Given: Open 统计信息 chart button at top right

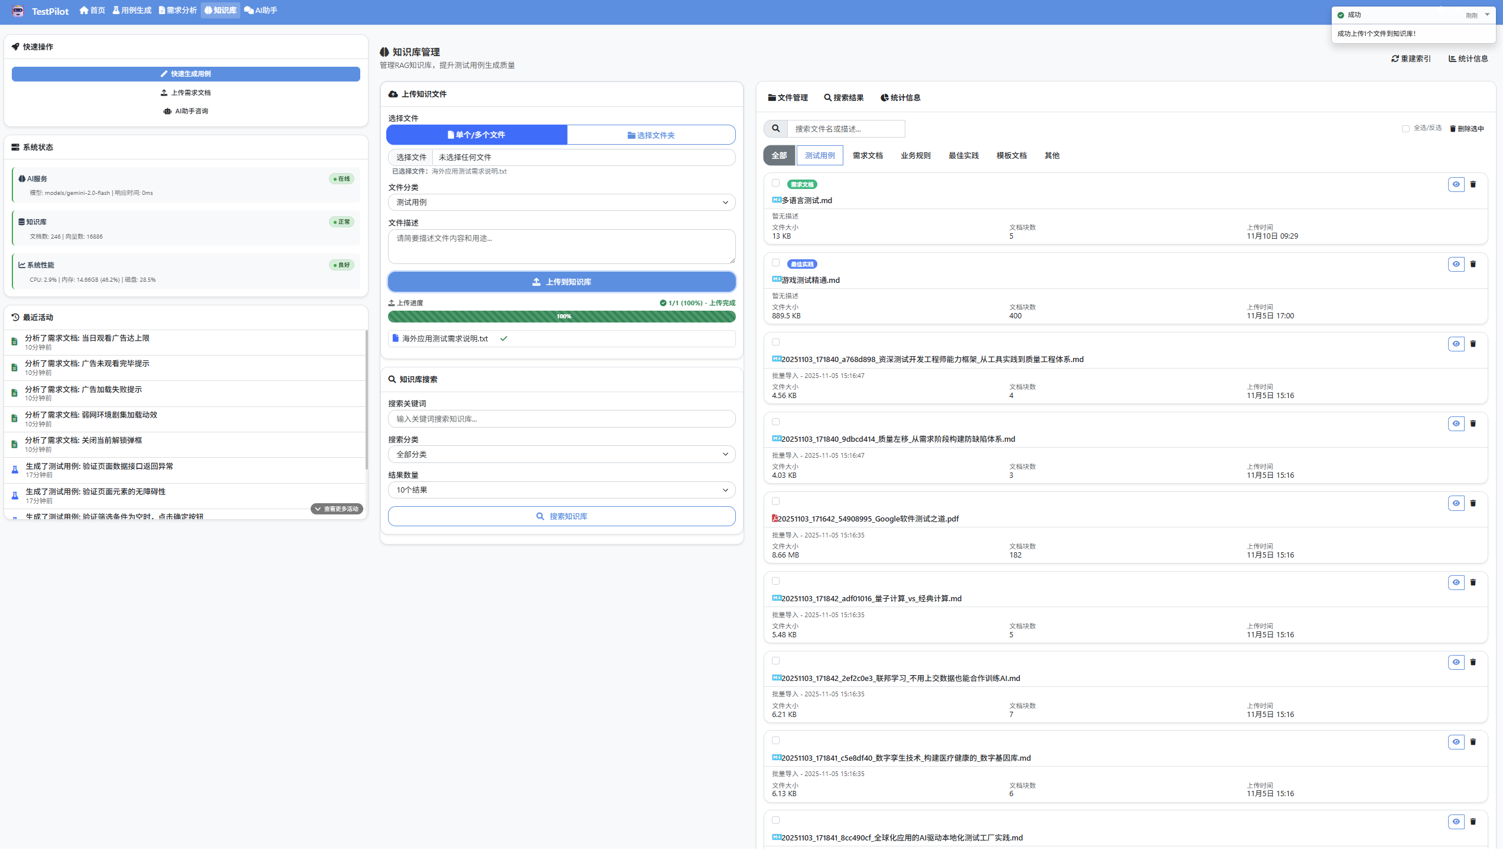Looking at the screenshot, I should click(x=1468, y=58).
